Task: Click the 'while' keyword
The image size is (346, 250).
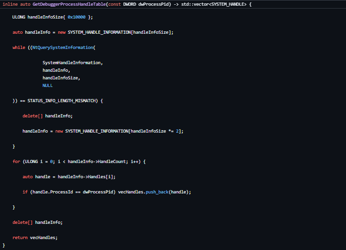Action: 19,48
